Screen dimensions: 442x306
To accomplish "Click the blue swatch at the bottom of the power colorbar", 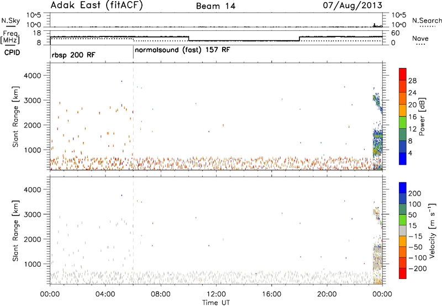I will tap(403, 159).
